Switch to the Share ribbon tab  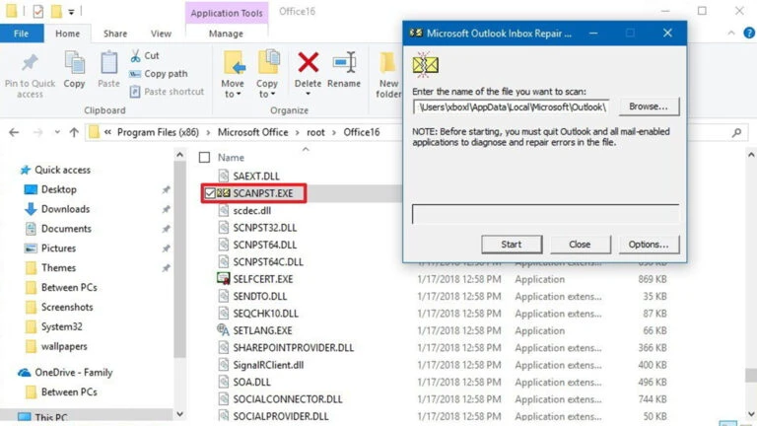point(115,34)
